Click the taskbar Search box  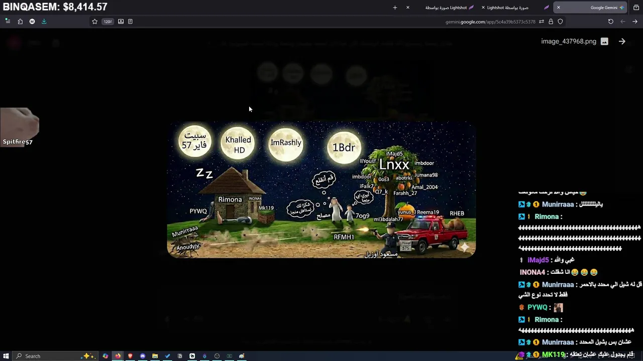point(54,356)
